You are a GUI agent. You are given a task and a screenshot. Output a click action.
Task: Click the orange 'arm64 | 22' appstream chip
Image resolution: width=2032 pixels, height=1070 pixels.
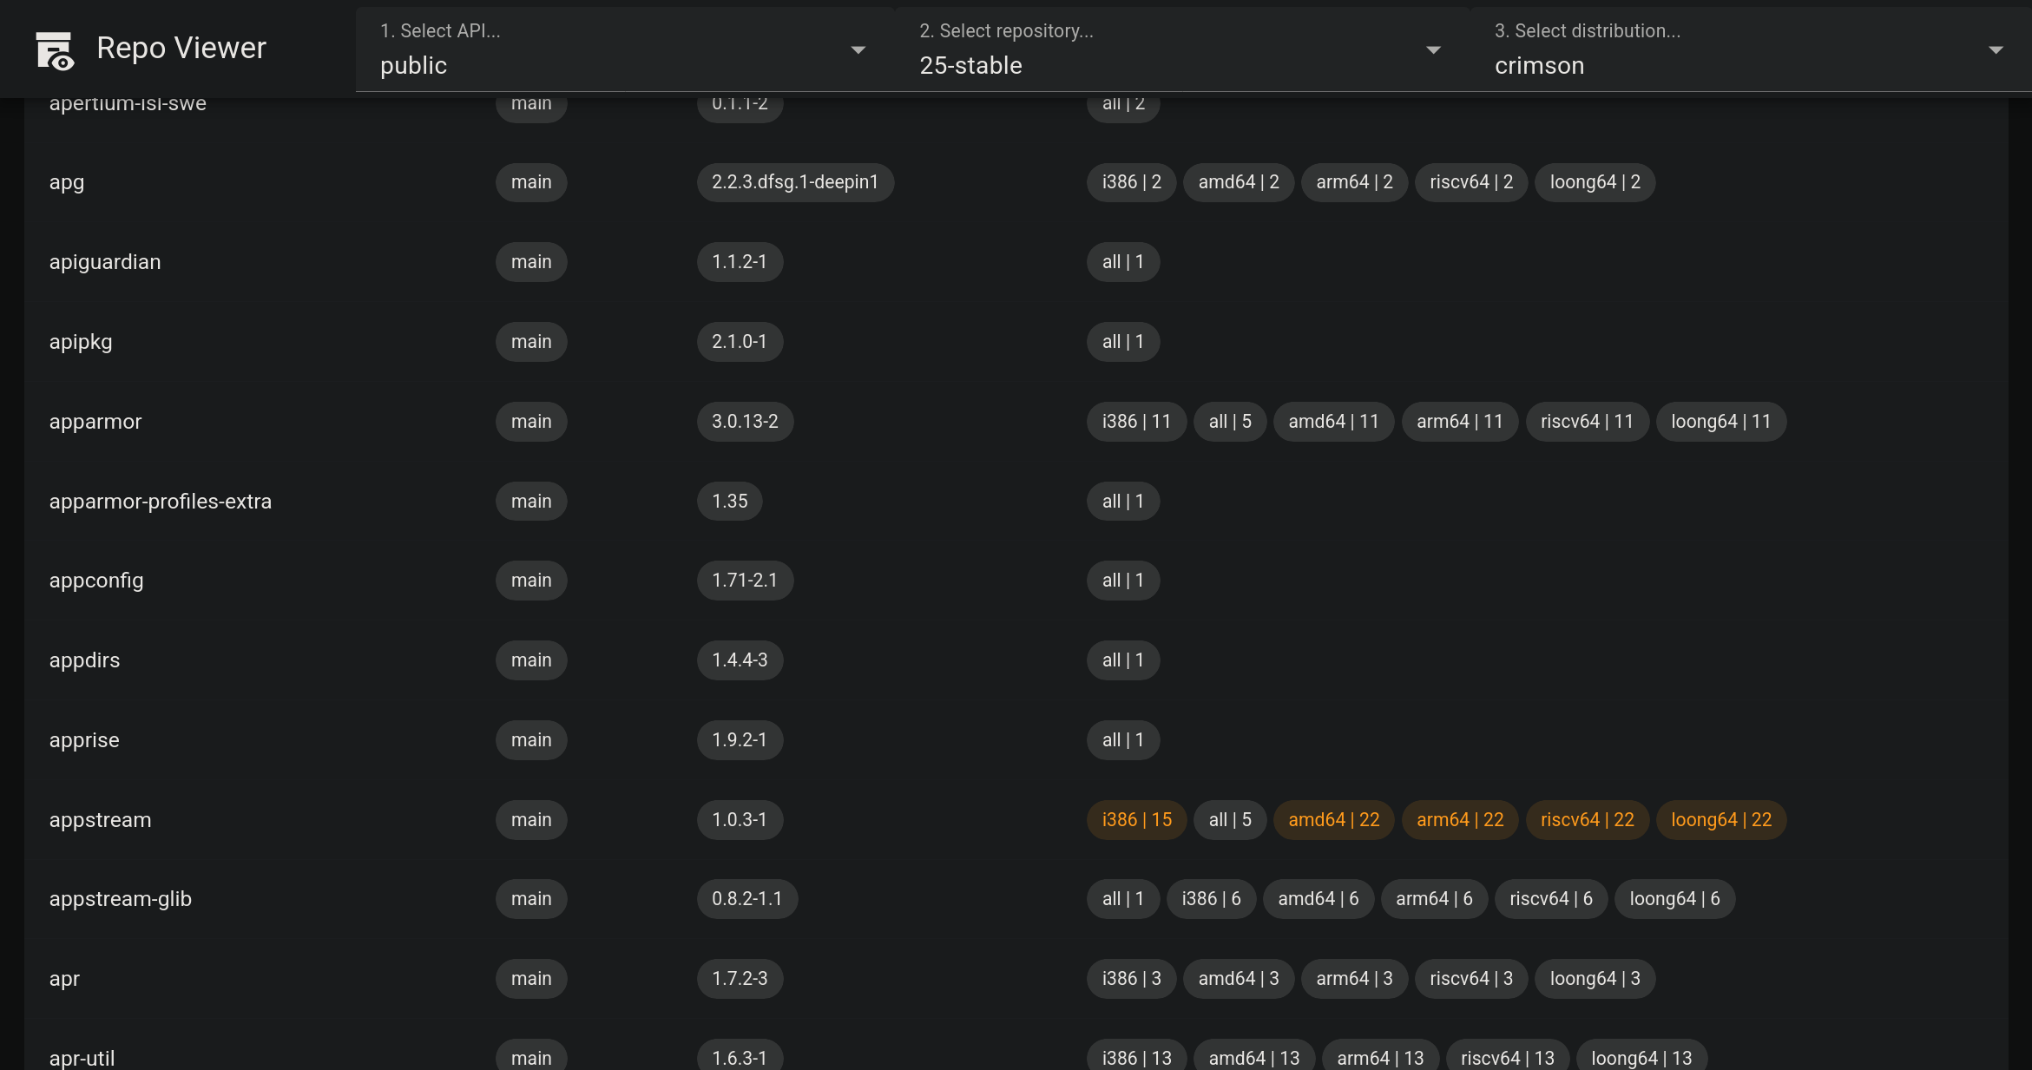coord(1460,820)
